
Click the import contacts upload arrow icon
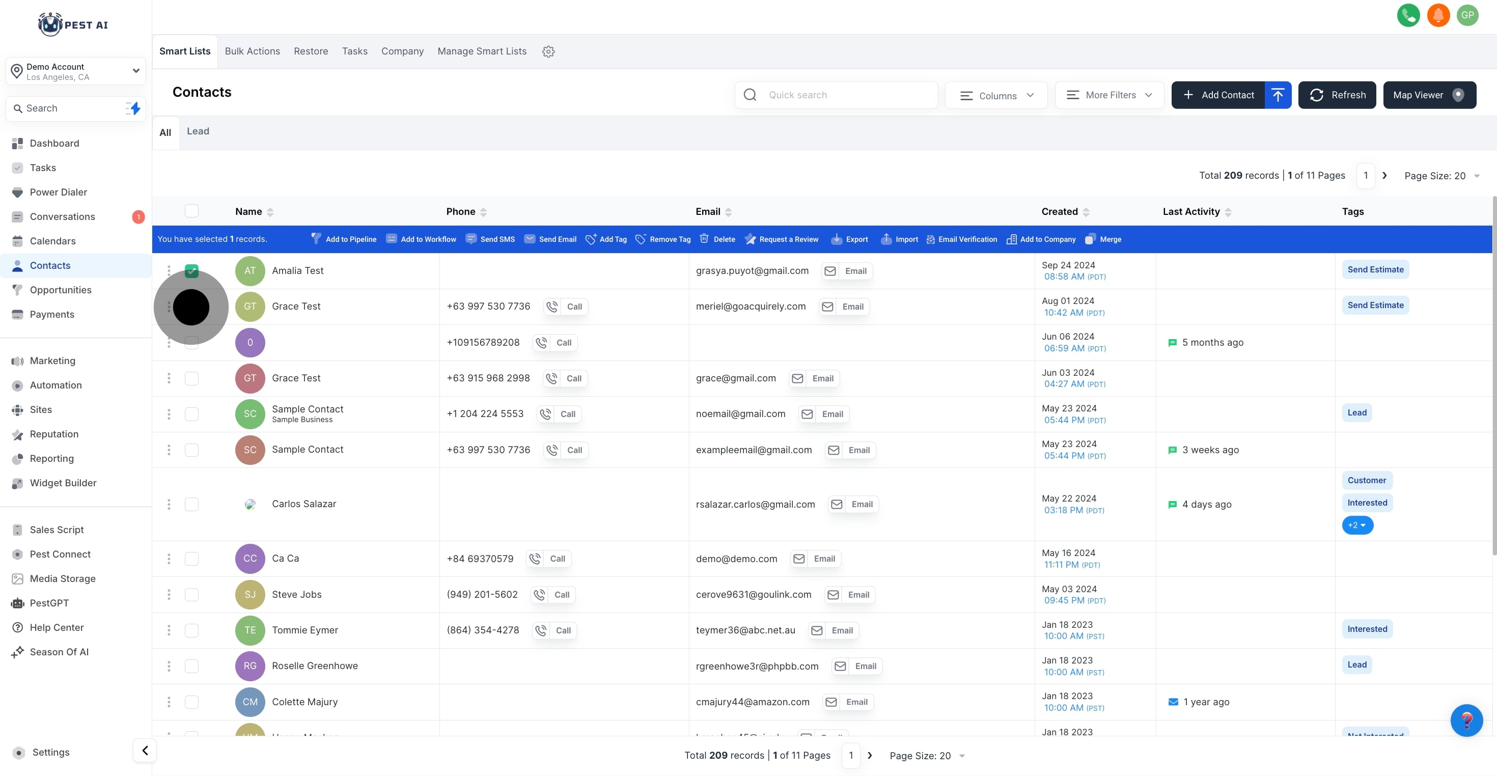click(1278, 95)
